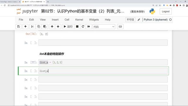
Task: Click first empty cell below active cell
Action: point(103,79)
